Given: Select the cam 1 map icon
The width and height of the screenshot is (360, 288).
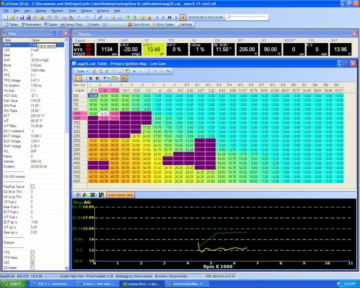Looking at the screenshot, I should pos(91,78).
